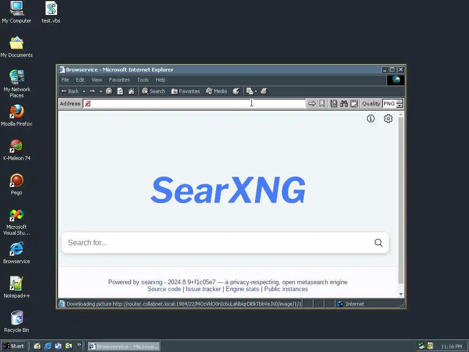Click the binoculars find icon
This screenshot has height=352, width=469.
pos(344,104)
